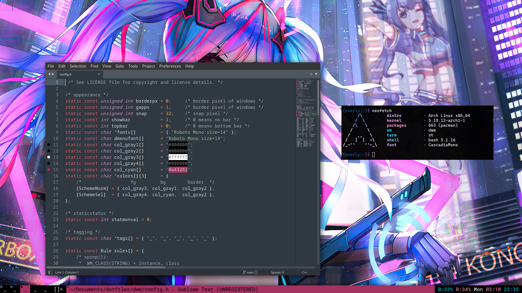Viewport: 522px width, 293px height.
Task: Select the third dwm tag in bar
Action: click(25, 289)
